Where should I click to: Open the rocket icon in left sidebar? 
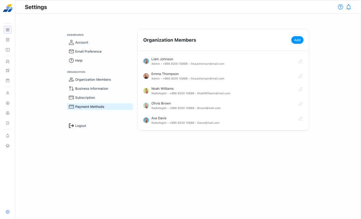pyautogui.click(x=8, y=71)
